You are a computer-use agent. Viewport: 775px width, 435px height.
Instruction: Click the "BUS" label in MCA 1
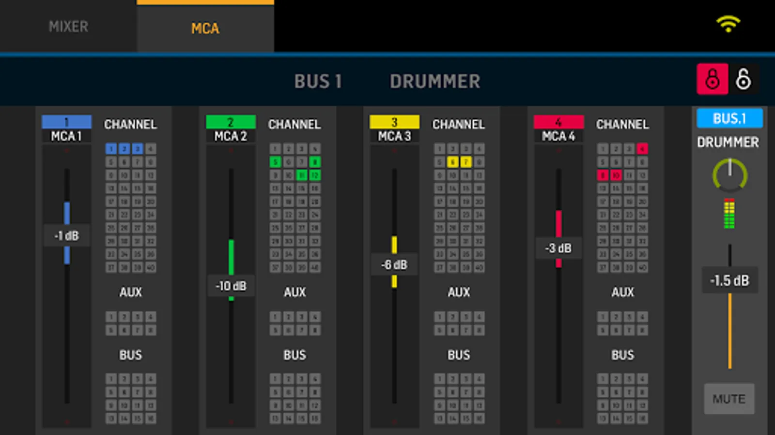(131, 355)
